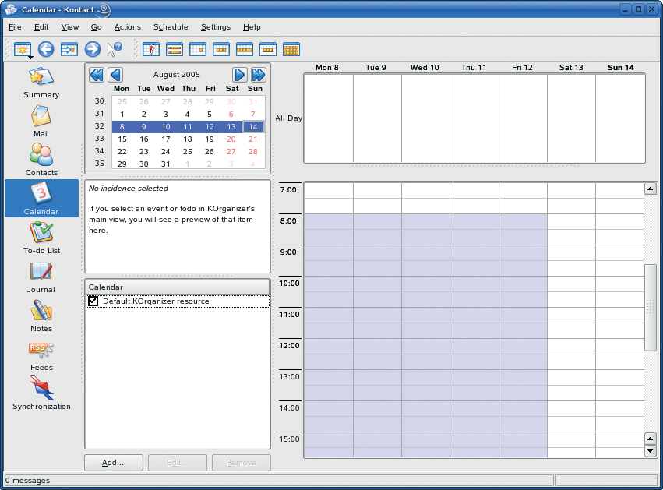Open the Synchronization component
Viewport: 663px width, 490px height.
coord(41,394)
